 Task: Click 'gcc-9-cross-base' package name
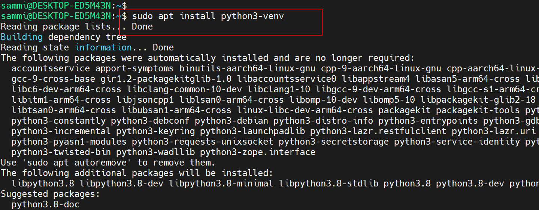click(x=53, y=79)
